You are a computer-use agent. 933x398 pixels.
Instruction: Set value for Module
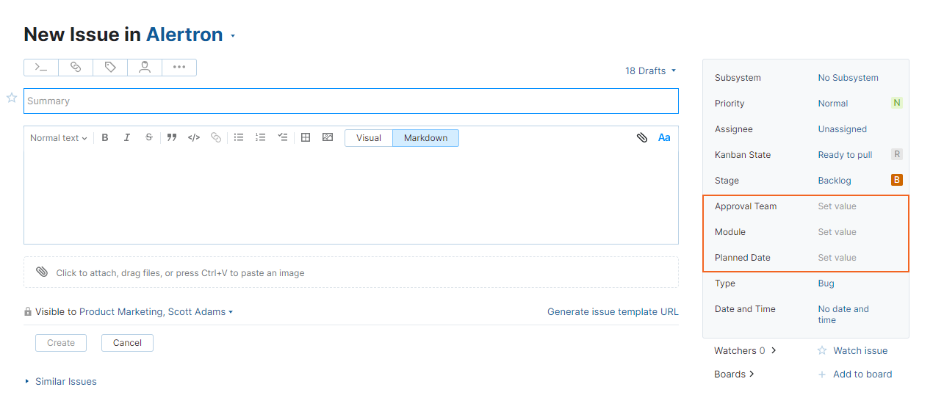point(837,232)
